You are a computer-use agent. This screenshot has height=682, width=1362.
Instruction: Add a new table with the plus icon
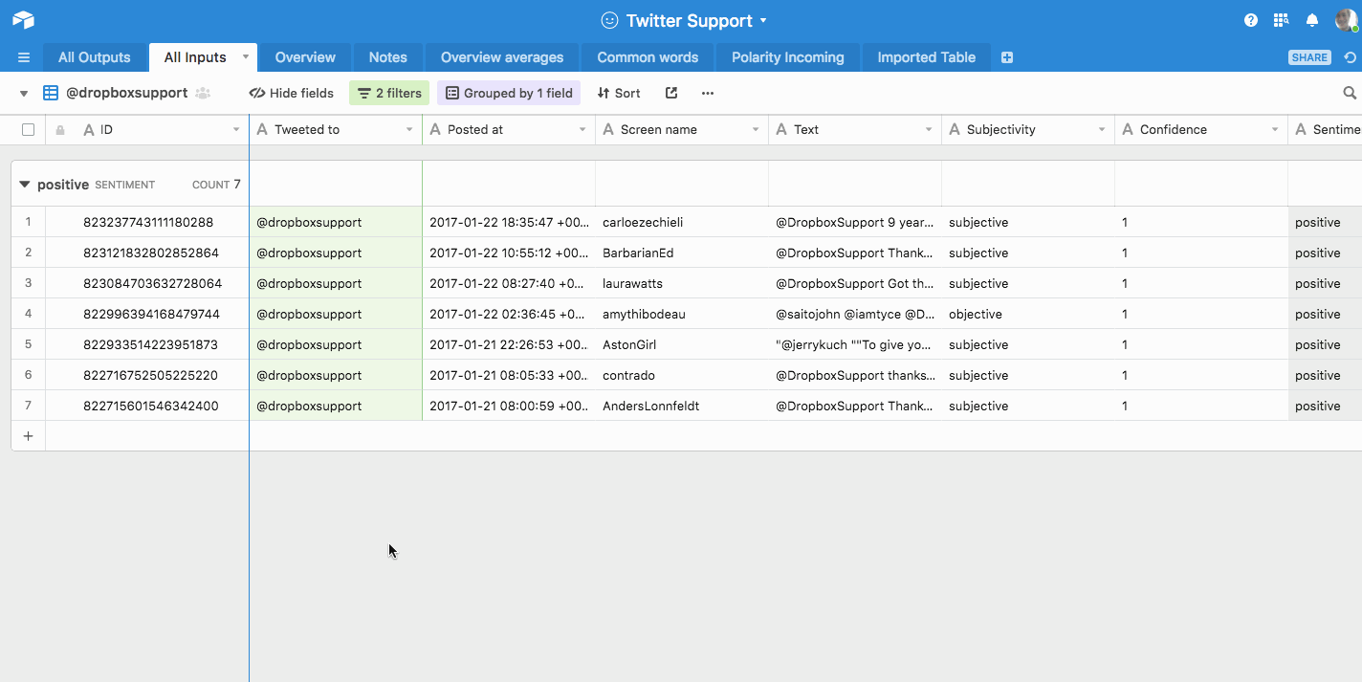pyautogui.click(x=1007, y=57)
